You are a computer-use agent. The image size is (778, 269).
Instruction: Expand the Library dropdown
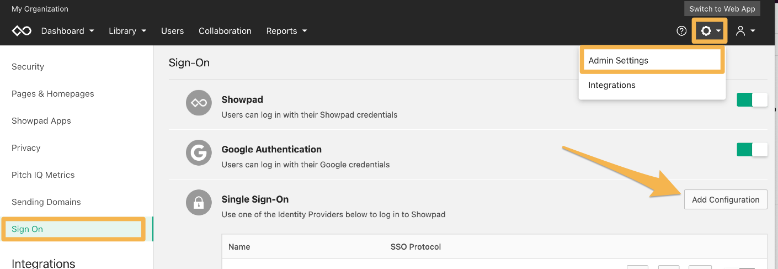click(127, 31)
